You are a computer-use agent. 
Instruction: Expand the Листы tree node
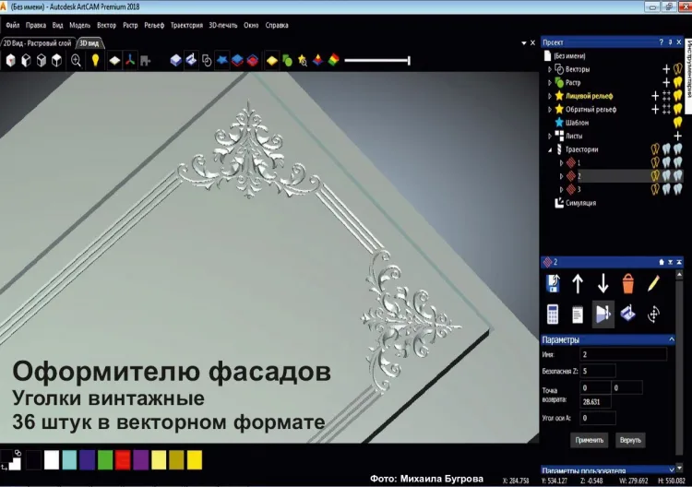pyautogui.click(x=550, y=137)
